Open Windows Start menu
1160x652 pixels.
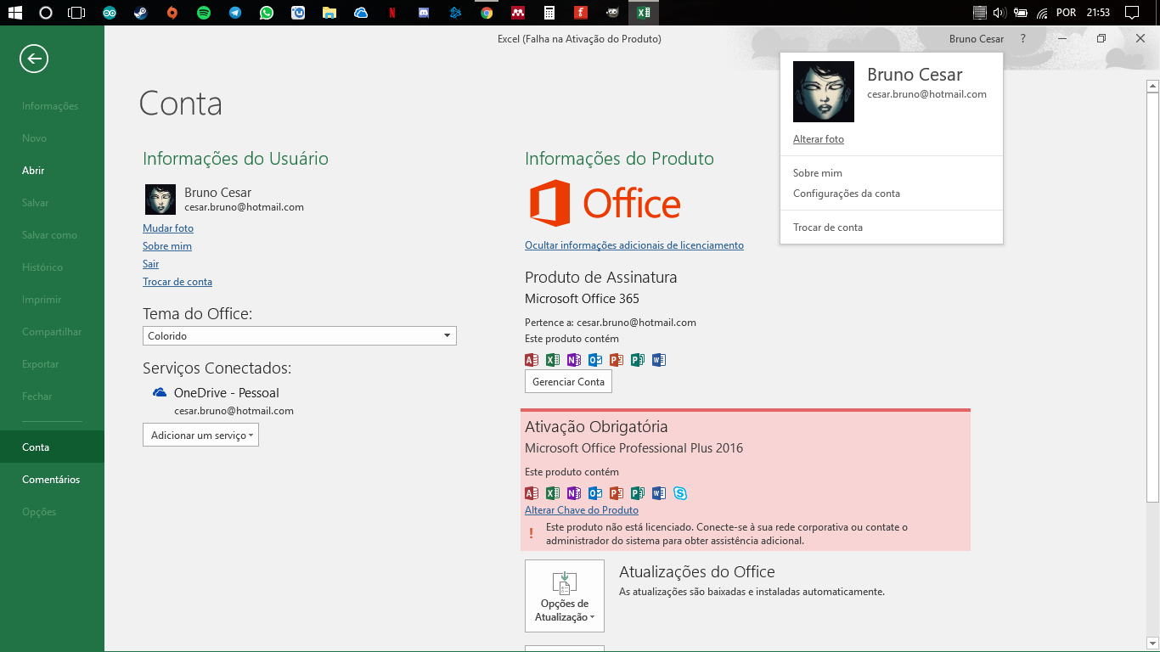14,13
